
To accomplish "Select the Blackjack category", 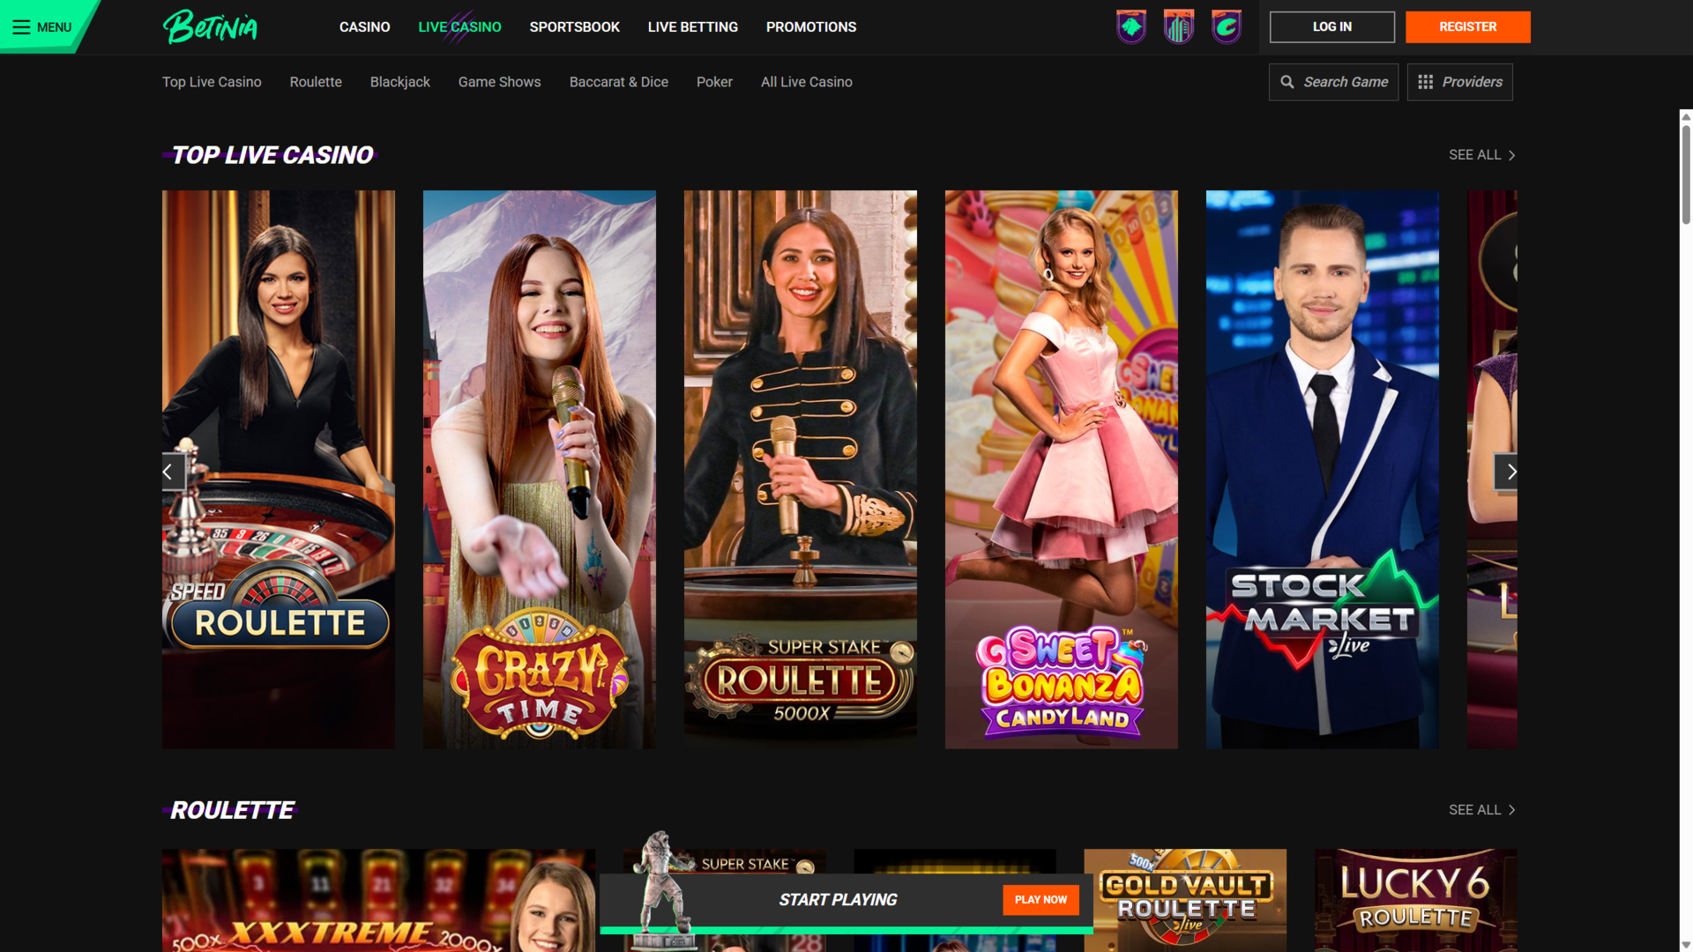I will (399, 81).
